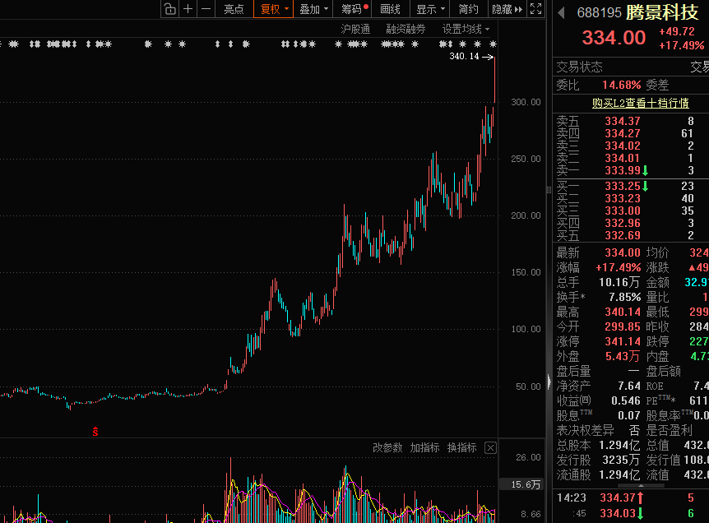Click the red S marker below the candlesticks
The image size is (709, 523).
tap(95, 431)
